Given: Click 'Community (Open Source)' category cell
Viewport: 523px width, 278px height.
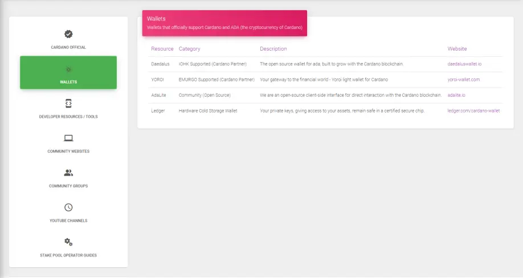Looking at the screenshot, I should click(205, 95).
